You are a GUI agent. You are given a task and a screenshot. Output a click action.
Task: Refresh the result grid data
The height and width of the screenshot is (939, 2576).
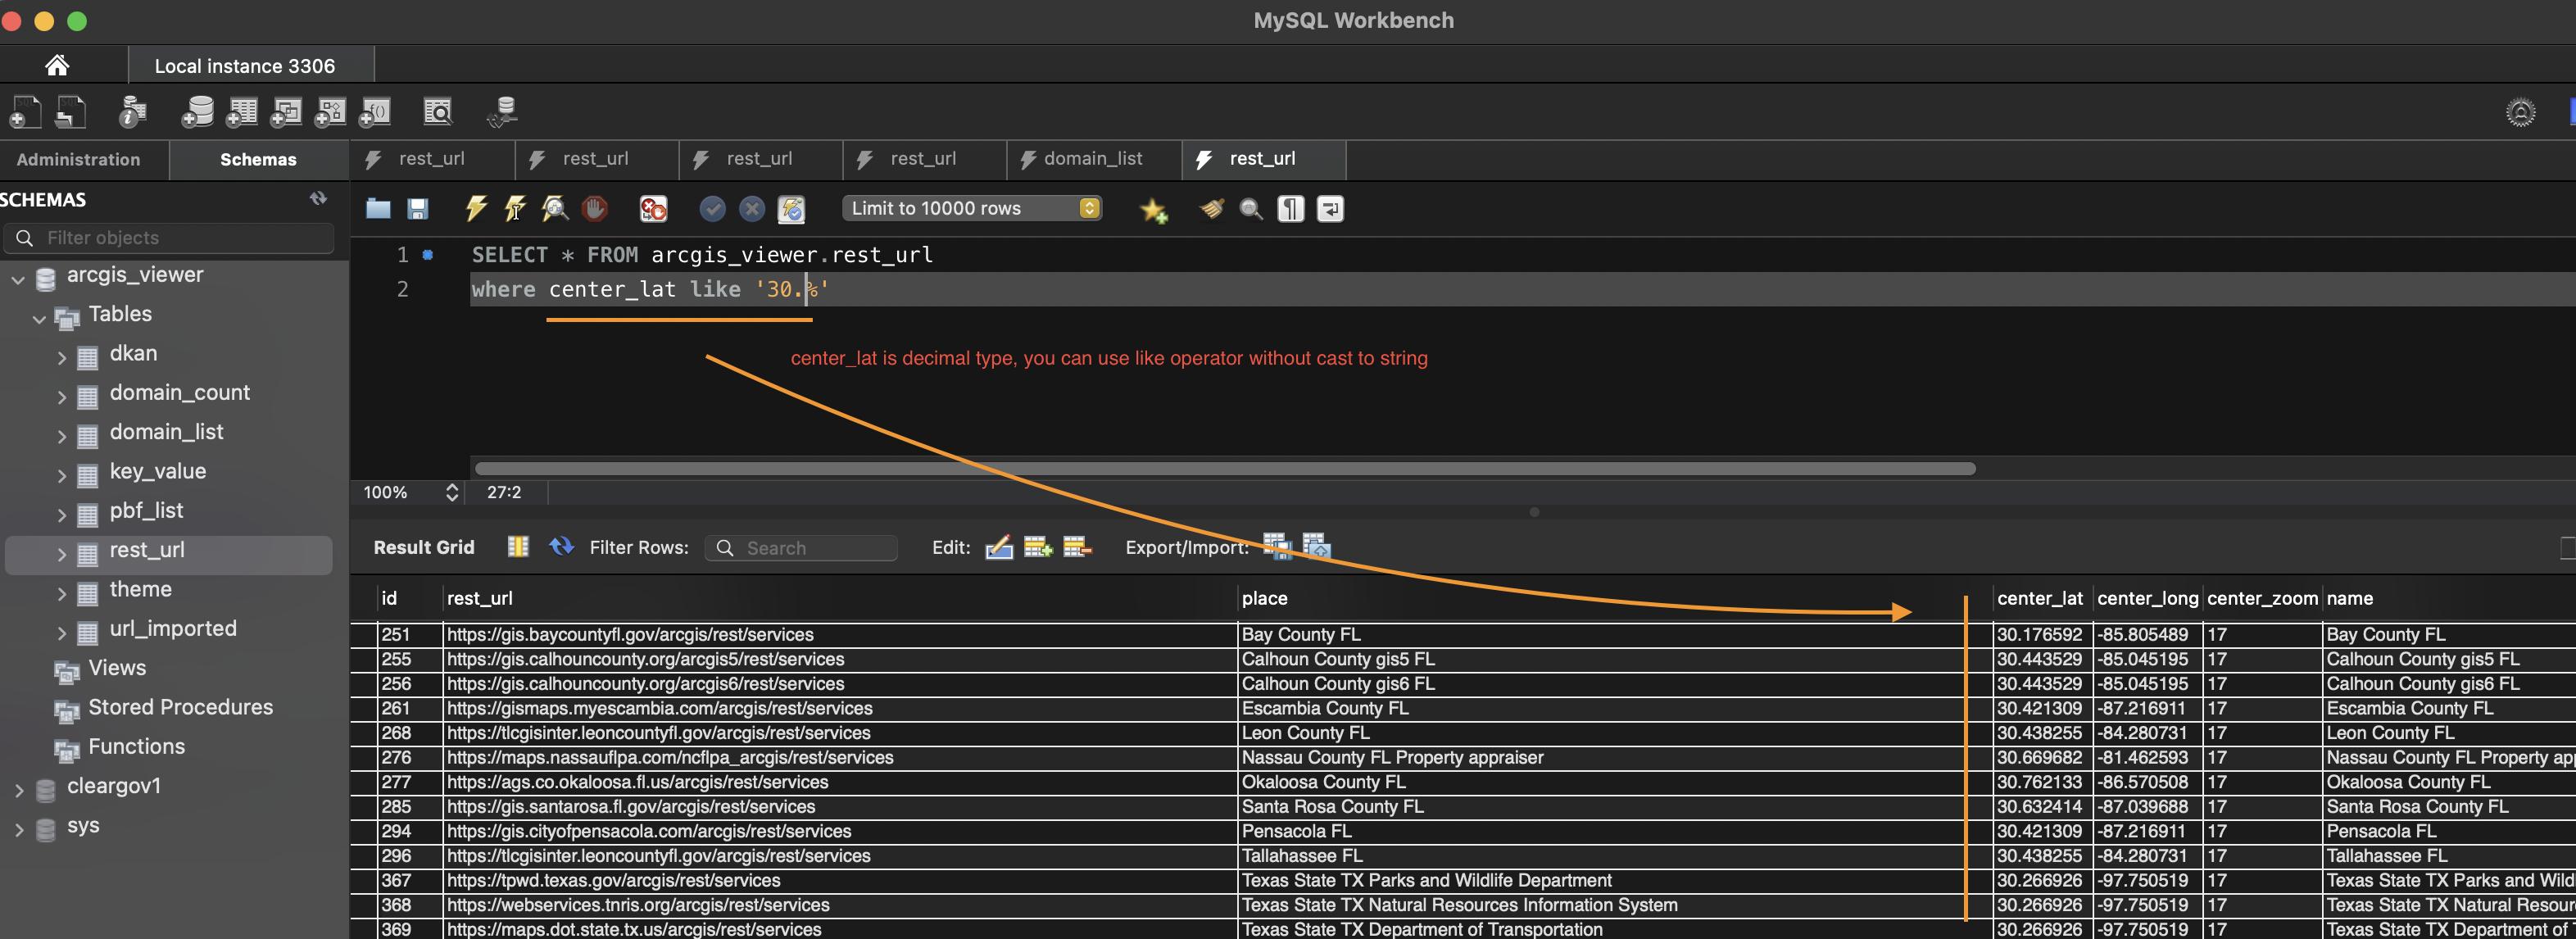point(561,546)
